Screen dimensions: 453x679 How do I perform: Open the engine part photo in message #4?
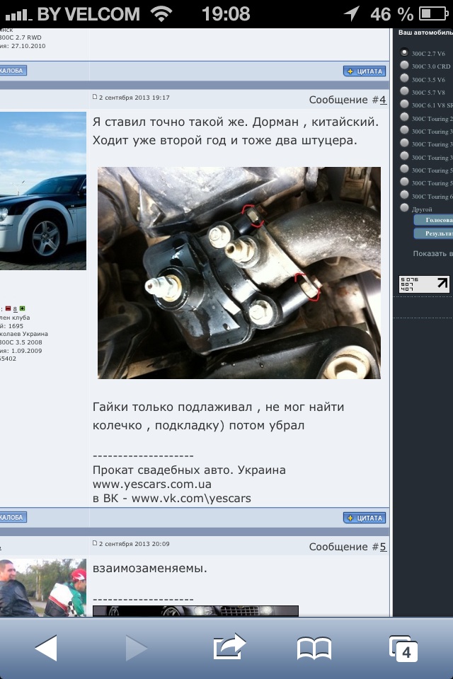(x=239, y=273)
